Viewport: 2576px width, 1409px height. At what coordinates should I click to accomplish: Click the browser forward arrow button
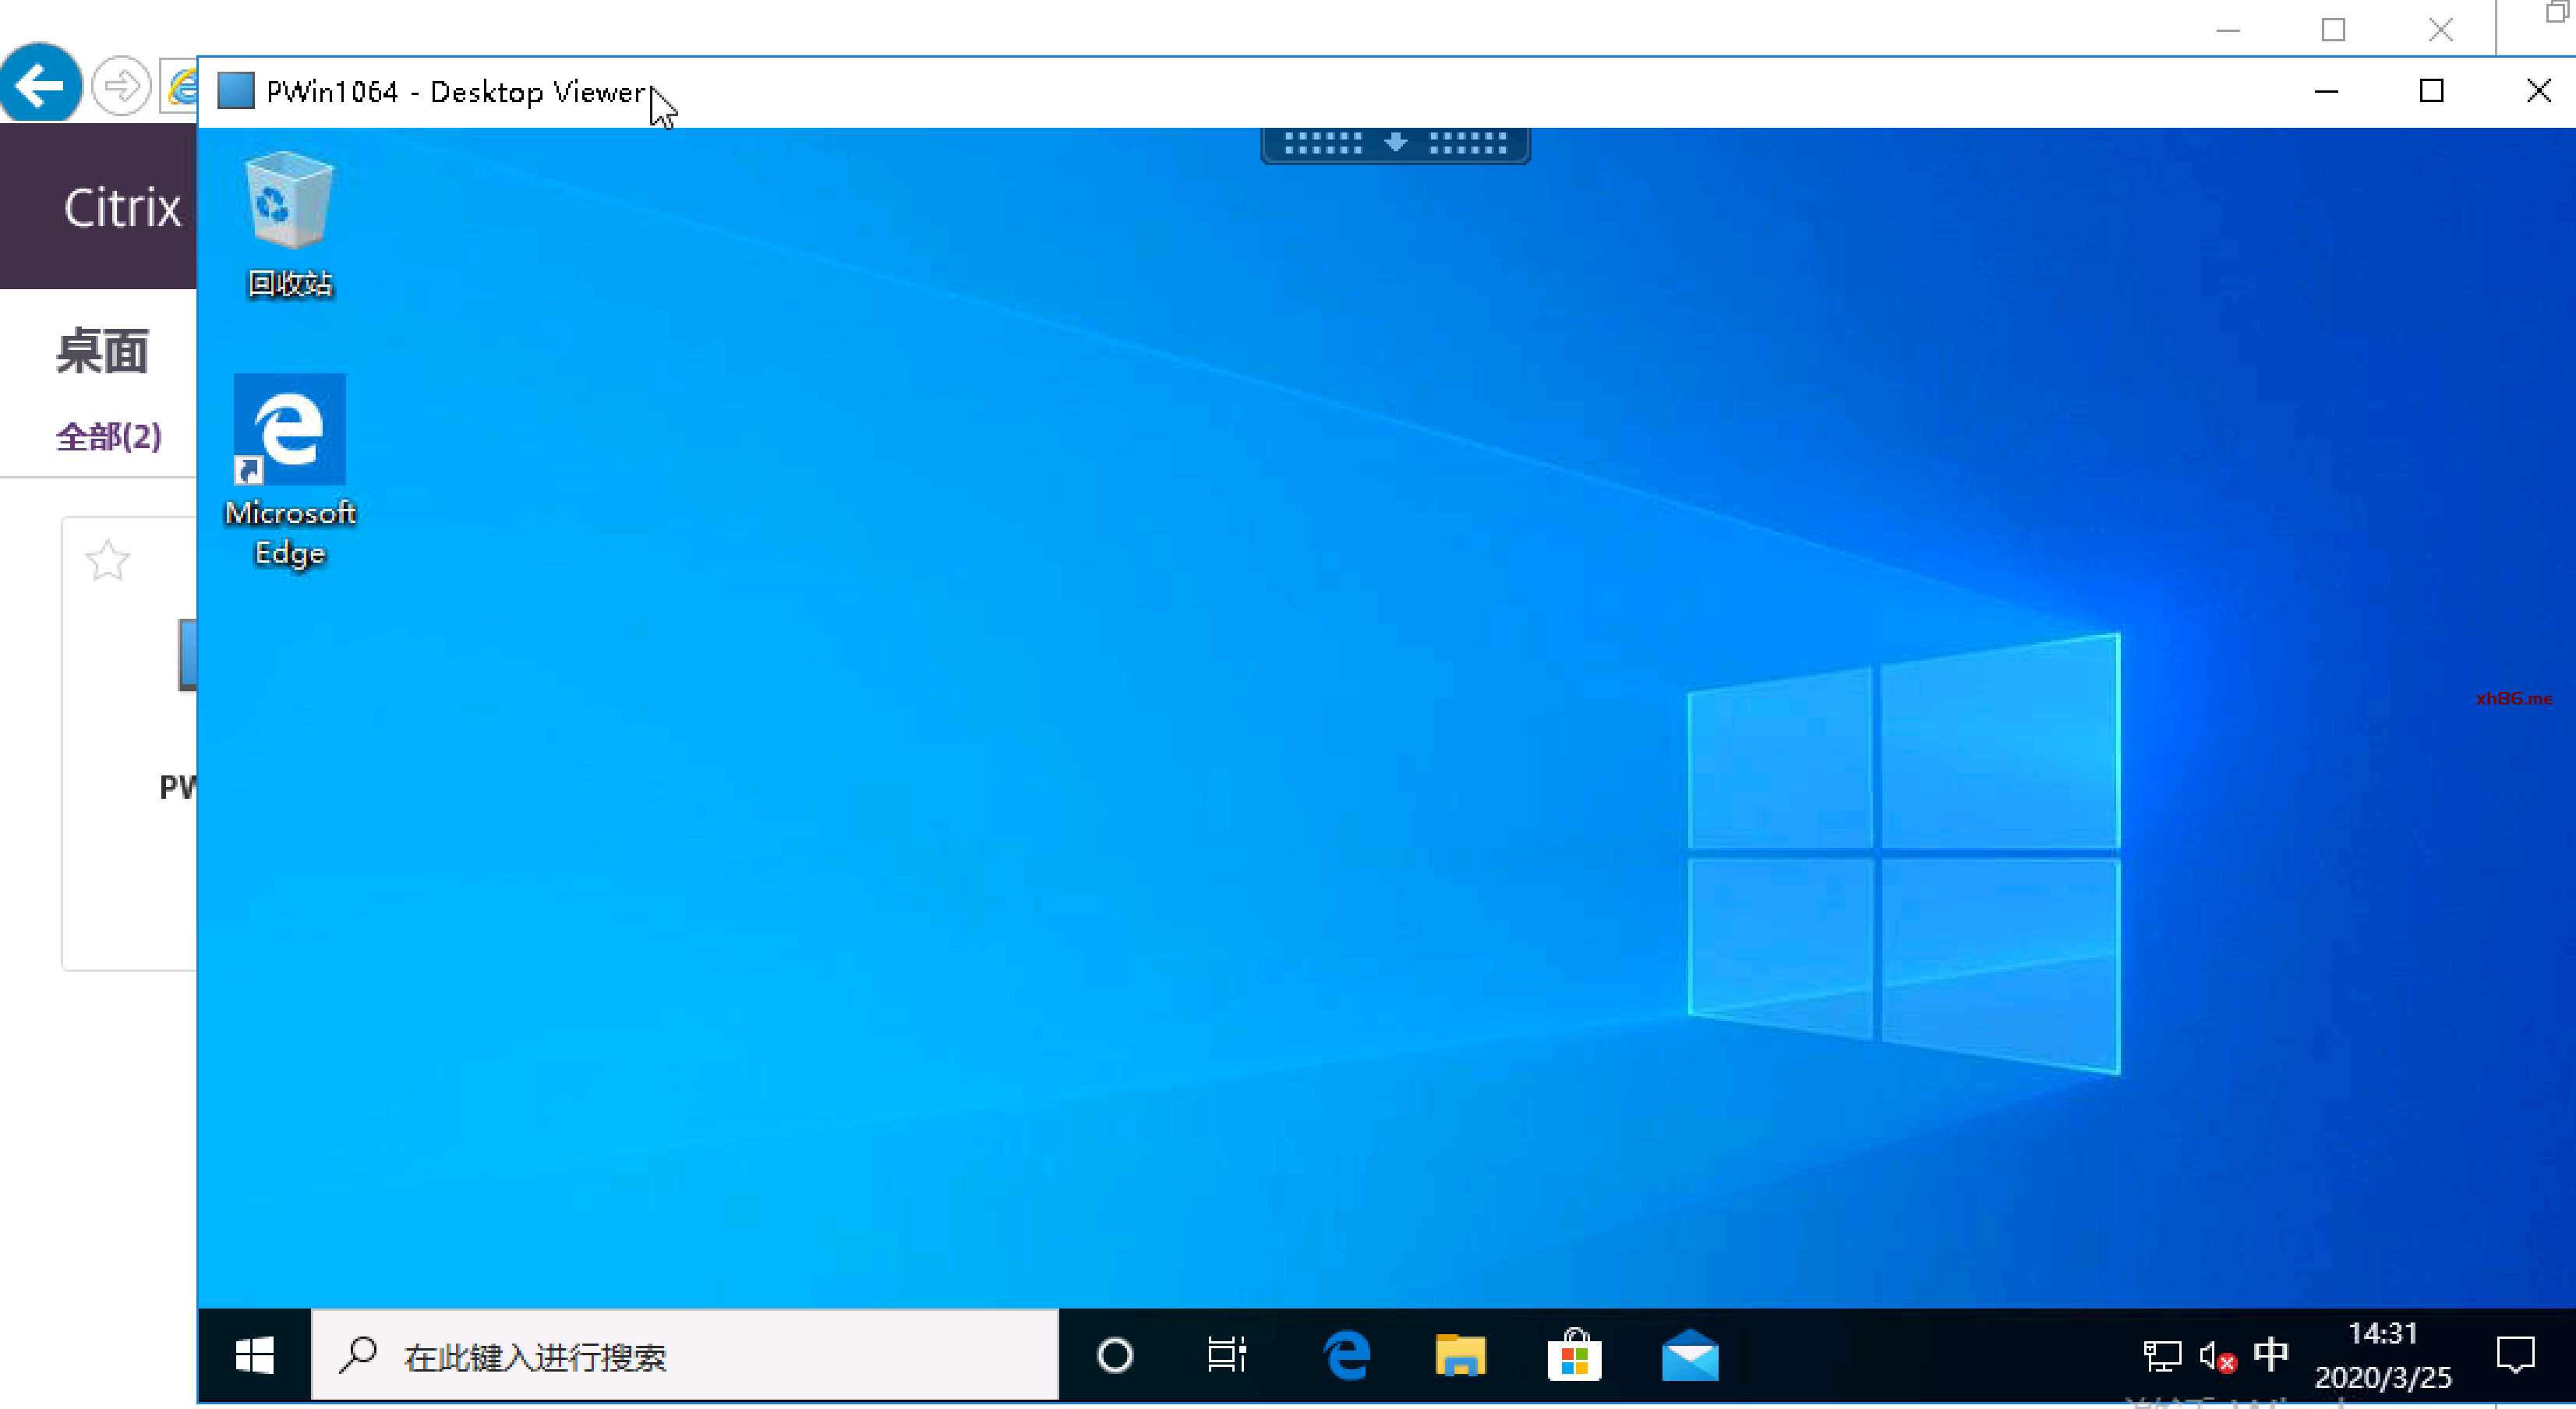click(x=121, y=86)
